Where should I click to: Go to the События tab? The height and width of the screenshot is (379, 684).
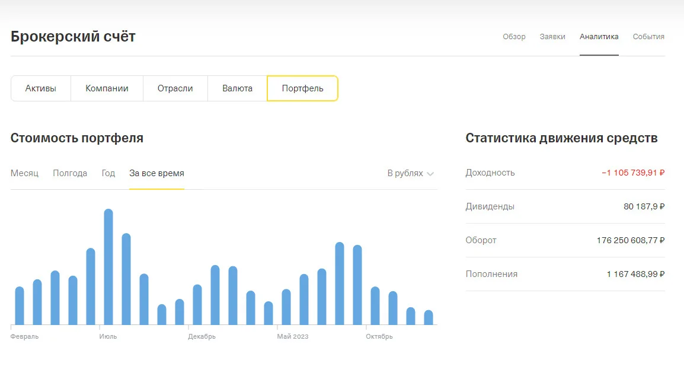pos(648,37)
